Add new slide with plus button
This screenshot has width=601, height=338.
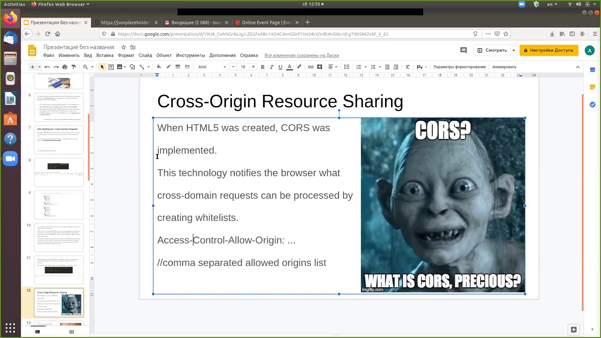click(32, 67)
